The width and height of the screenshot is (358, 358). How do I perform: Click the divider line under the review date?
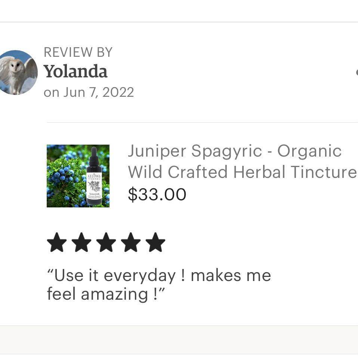coord(202,122)
